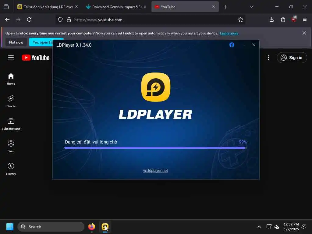Toggle the YouTube hamburger guide menu

tap(11, 58)
